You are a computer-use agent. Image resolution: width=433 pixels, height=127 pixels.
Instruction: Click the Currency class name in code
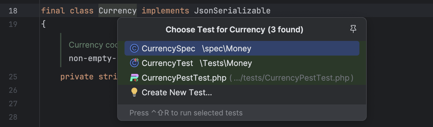point(117,11)
